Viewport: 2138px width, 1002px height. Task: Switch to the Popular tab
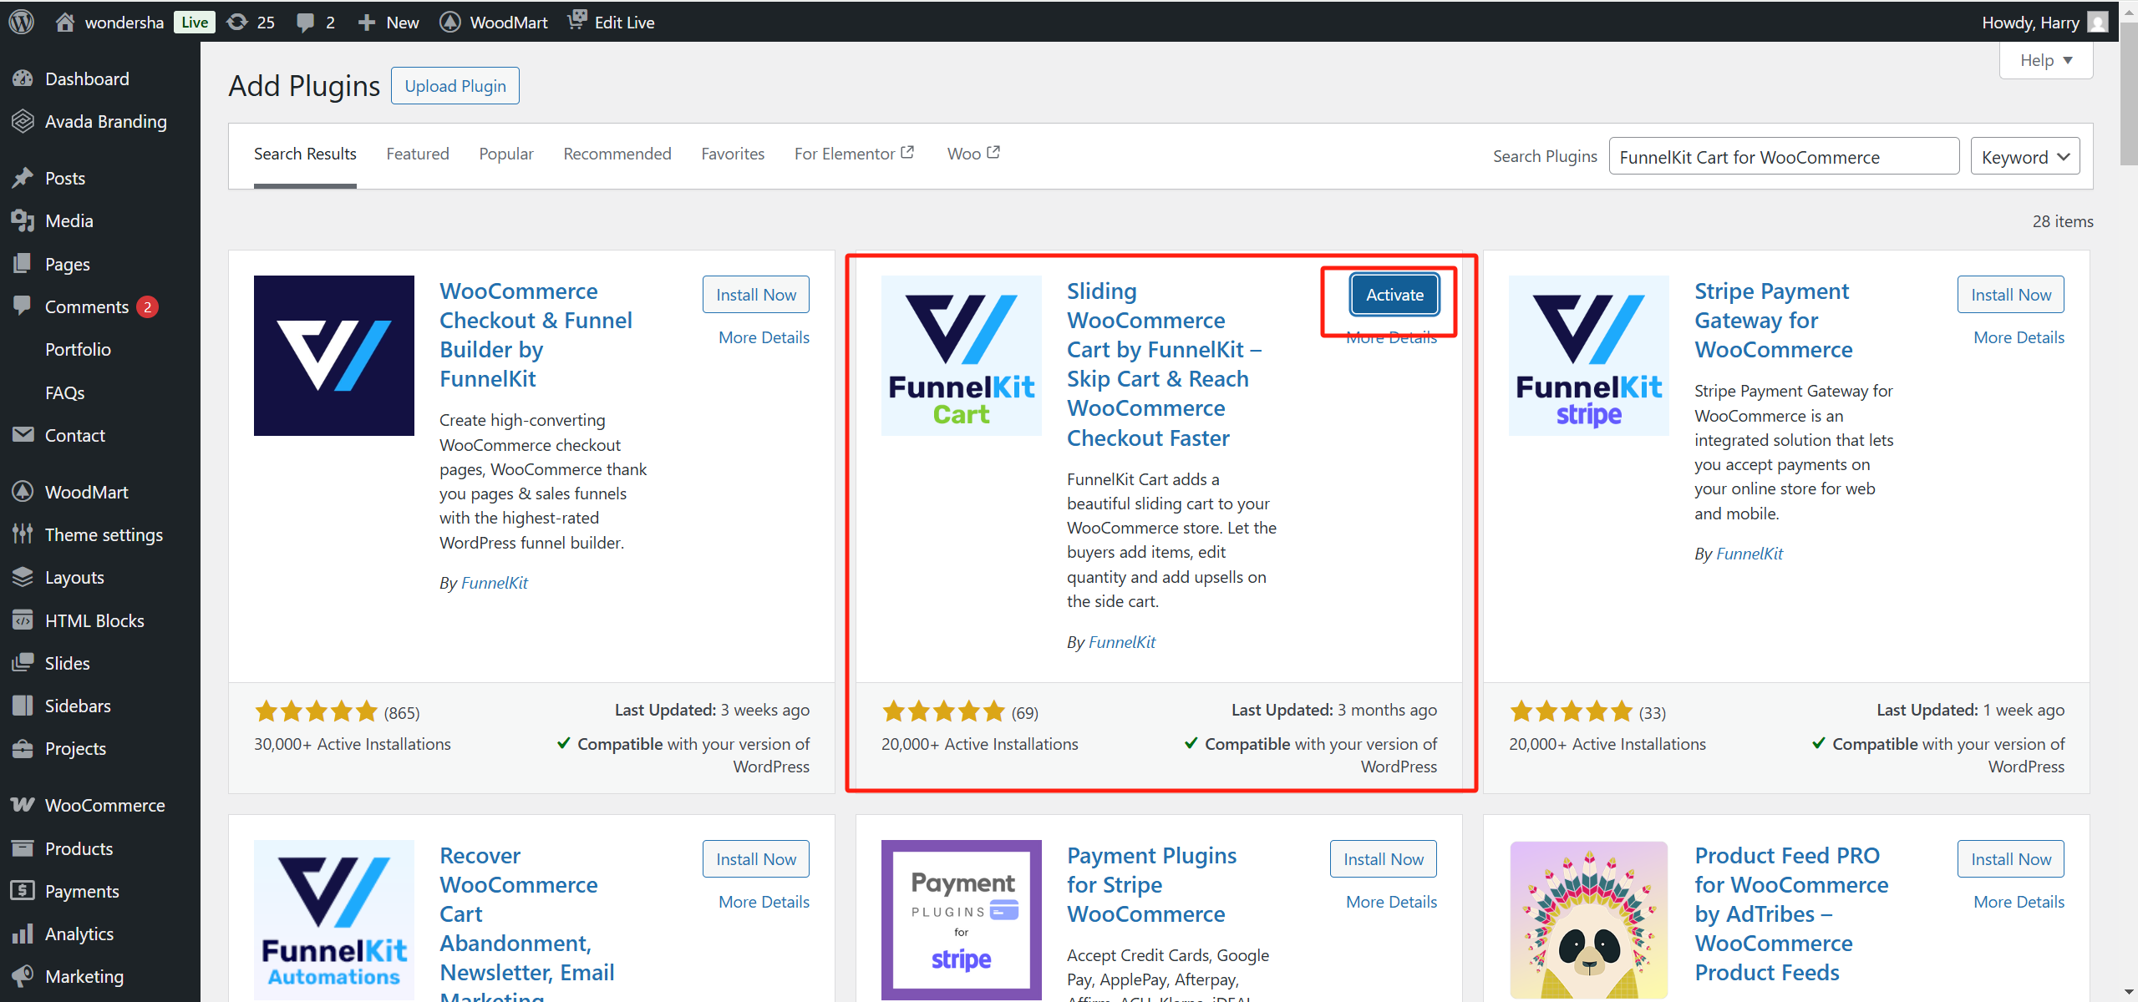click(x=505, y=154)
